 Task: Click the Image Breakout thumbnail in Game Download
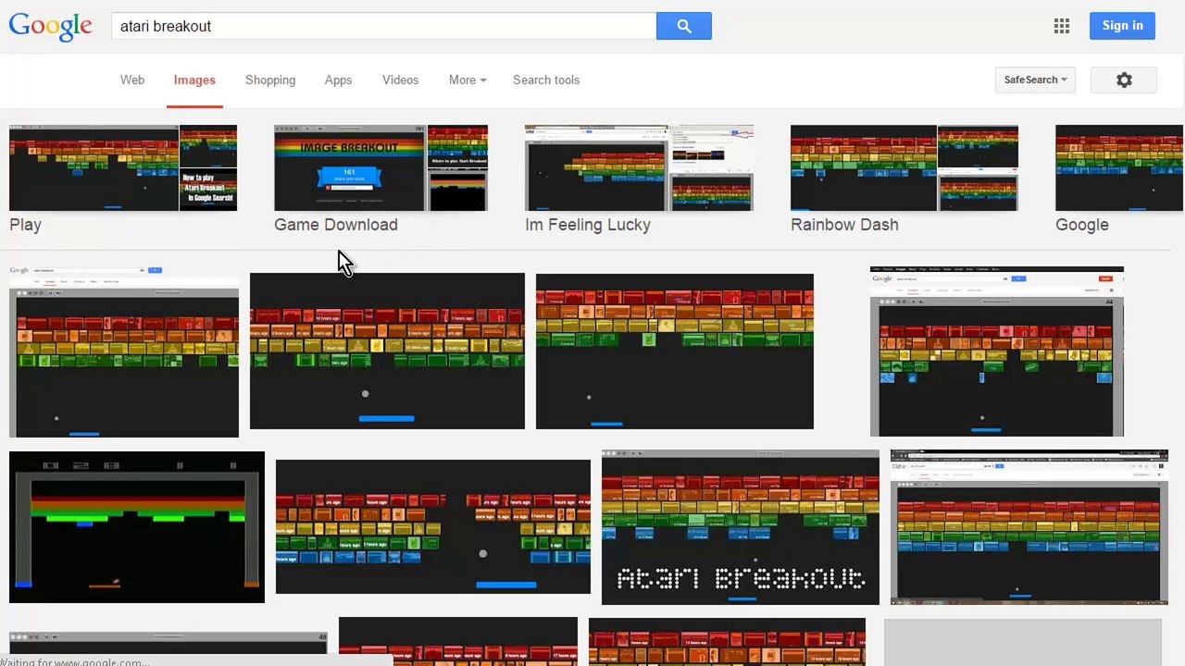[349, 167]
